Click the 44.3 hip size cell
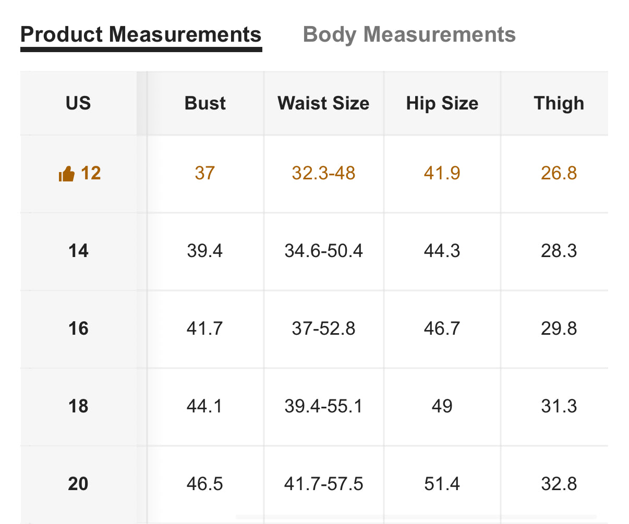Screen dimensions: 629x524 click(442, 251)
